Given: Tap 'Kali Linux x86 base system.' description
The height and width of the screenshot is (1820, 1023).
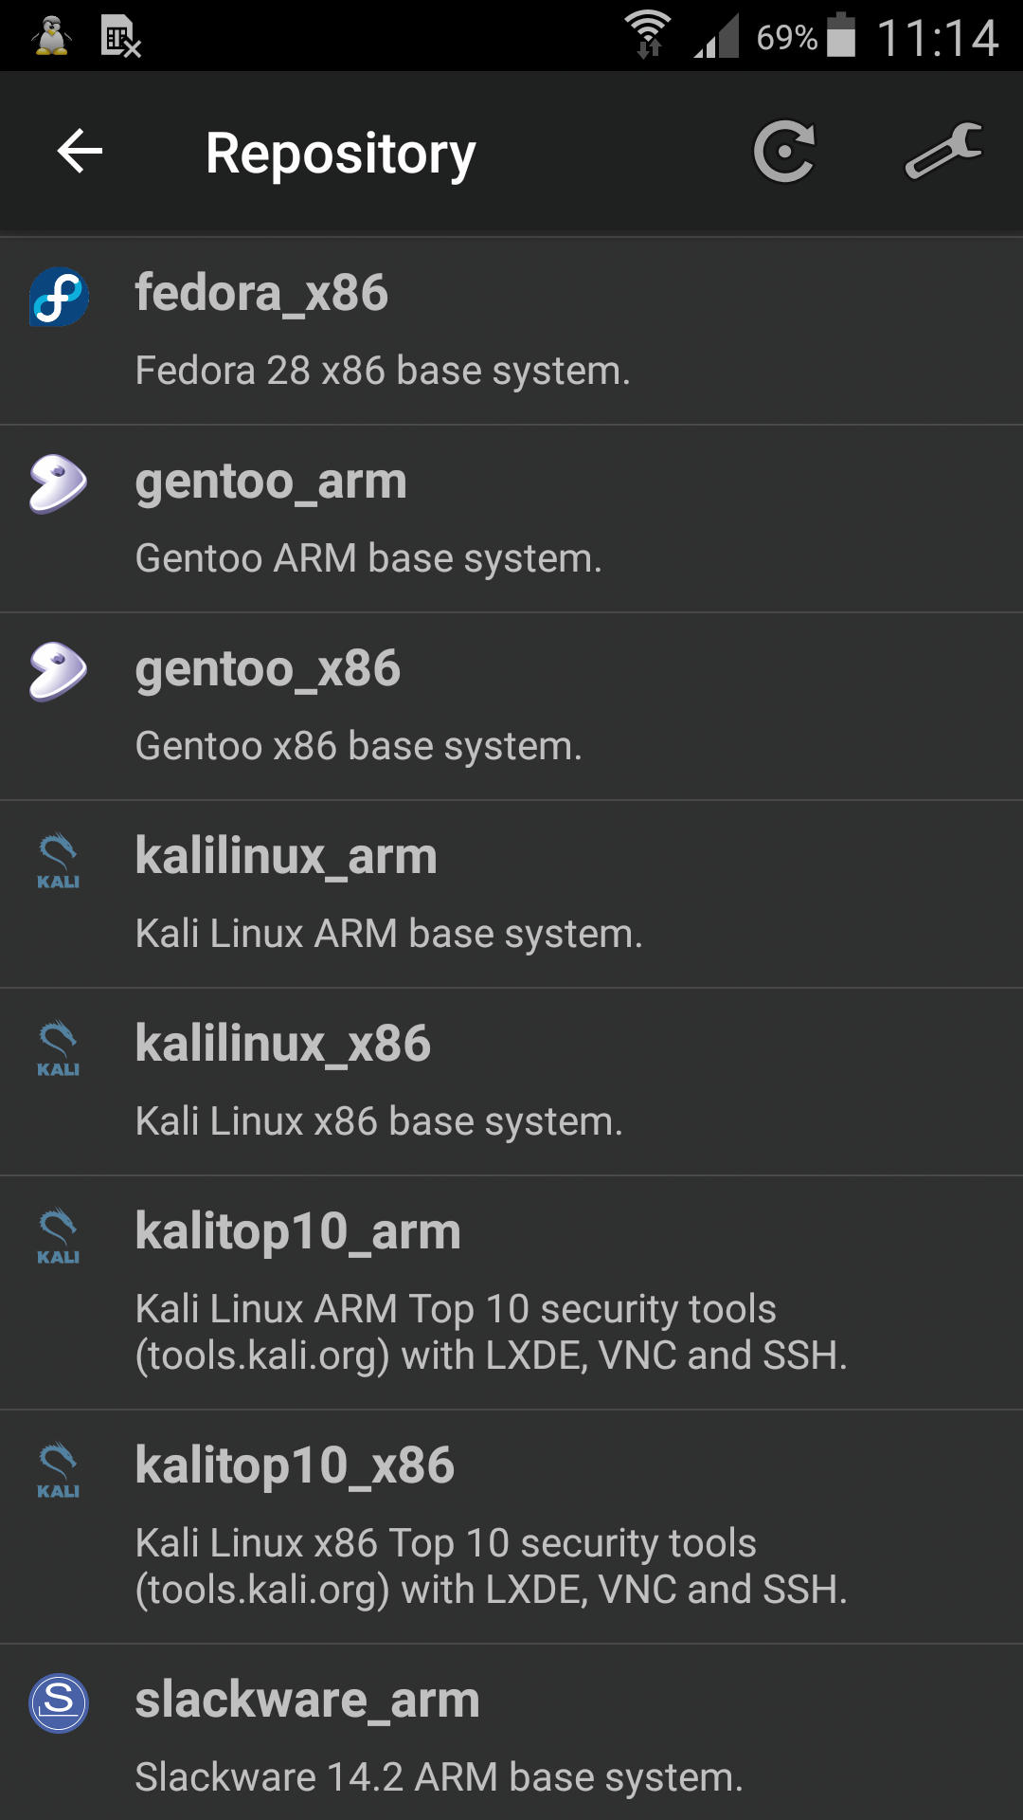Looking at the screenshot, I should click(x=379, y=1121).
